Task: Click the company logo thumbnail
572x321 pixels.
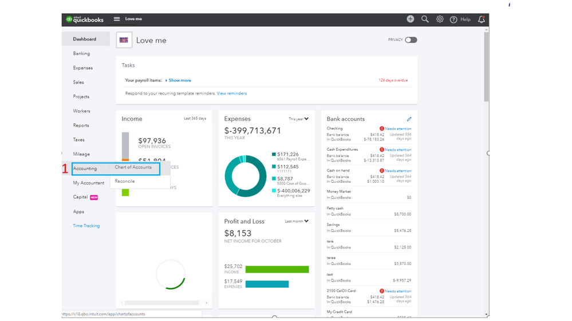Action: [x=124, y=40]
